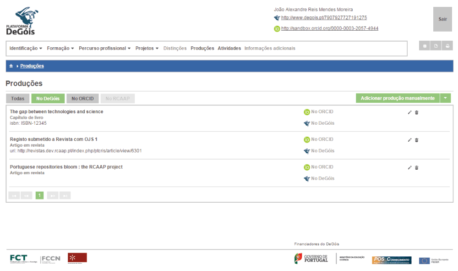Toggle the 'No DeGóis' filter
Viewport: 458px width, 271px height.
tap(48, 99)
